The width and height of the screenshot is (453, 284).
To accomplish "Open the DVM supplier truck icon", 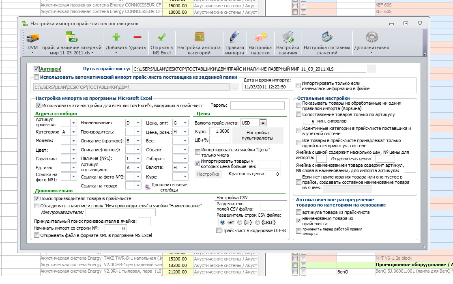I will 32,38.
